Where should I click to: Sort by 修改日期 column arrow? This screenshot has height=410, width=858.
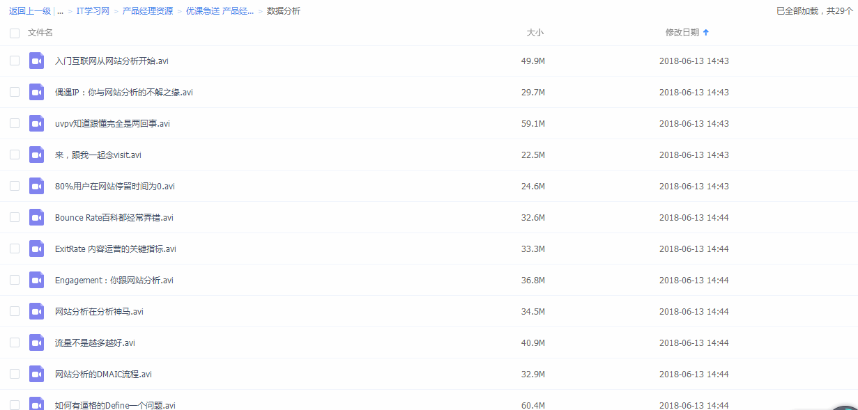705,33
